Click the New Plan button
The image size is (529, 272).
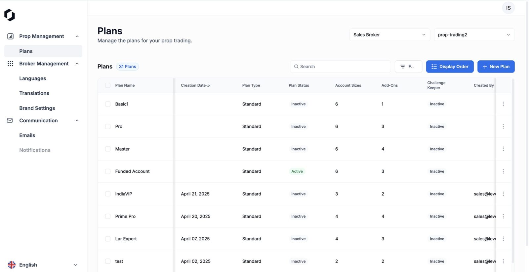point(496,67)
